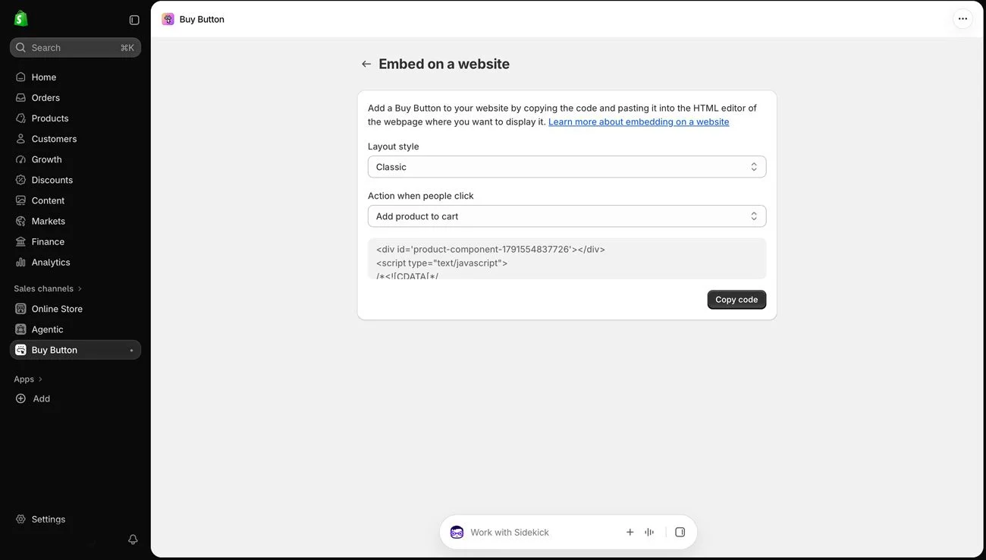Click the Content image icon
Image resolution: width=986 pixels, height=560 pixels.
coord(20,200)
